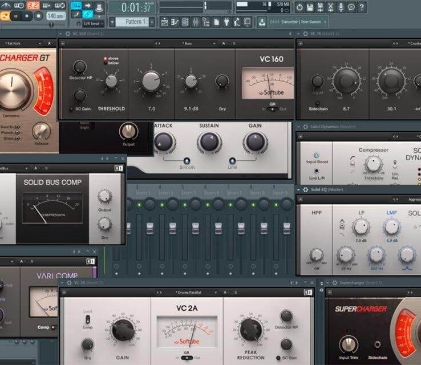
Task: Open the Channel rack view icon
Action: [x=185, y=22]
